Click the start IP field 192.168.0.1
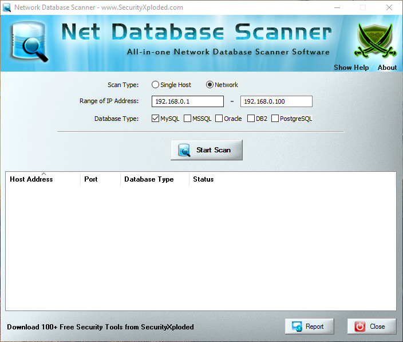This screenshot has width=403, height=342. coord(188,101)
